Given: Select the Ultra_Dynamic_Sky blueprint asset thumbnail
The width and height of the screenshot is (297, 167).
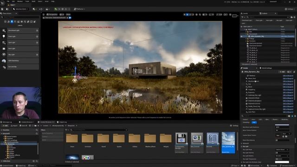Looking at the screenshot, I should pyautogui.click(x=228, y=139).
